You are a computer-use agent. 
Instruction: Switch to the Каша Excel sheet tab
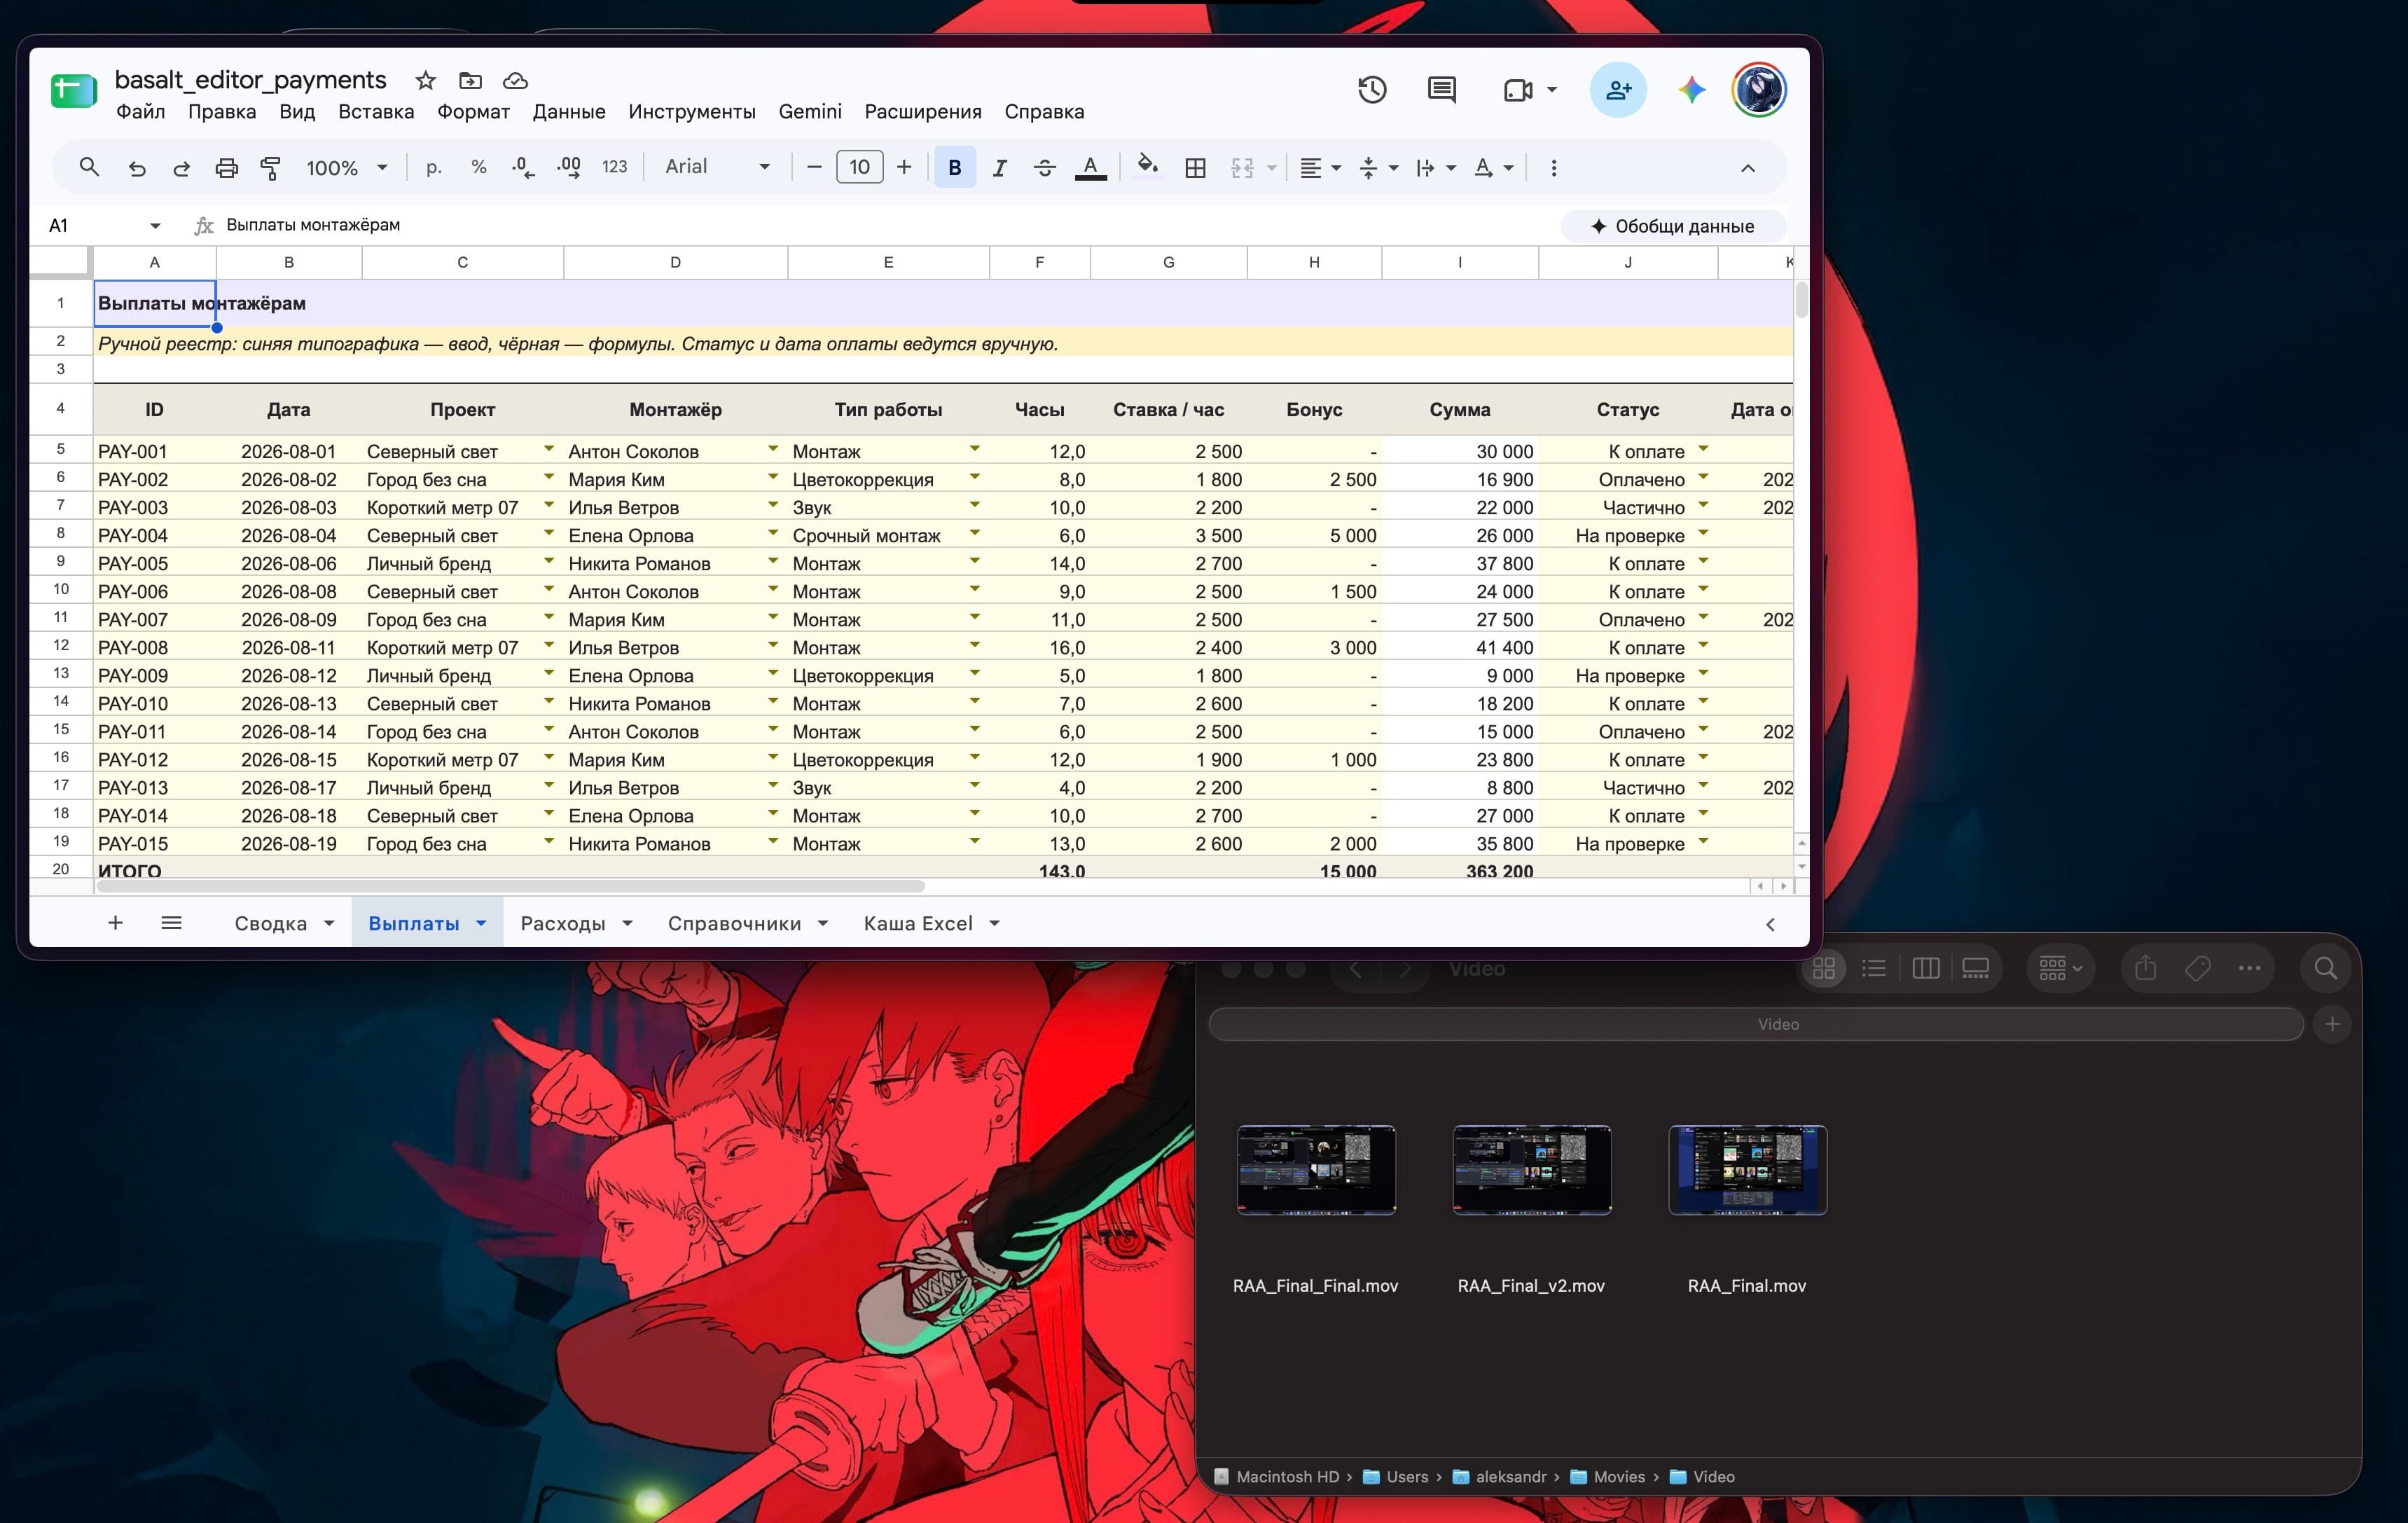coord(918,923)
